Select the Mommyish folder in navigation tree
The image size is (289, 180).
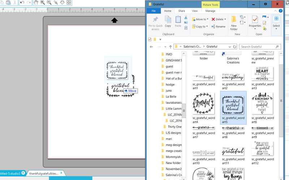pyautogui.click(x=173, y=157)
